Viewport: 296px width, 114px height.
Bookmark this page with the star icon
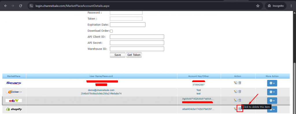(x=258, y=6)
